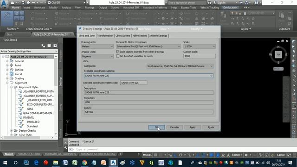297x167 pixels.
Task: Open File Explorer from the taskbar
Action: [56, 163]
